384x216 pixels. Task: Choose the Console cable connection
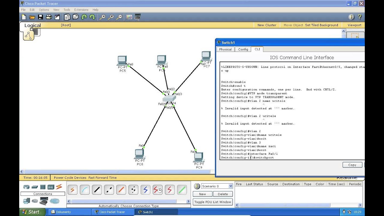pyautogui.click(x=85, y=190)
